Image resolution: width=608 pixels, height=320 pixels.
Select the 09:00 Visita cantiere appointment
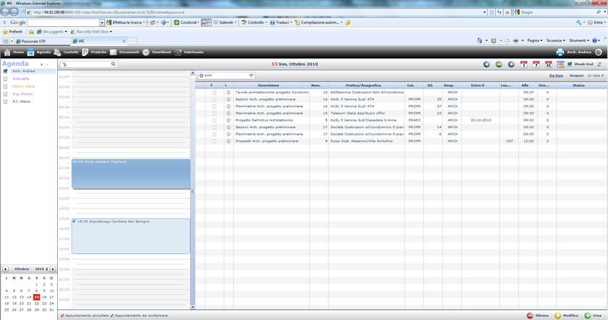130,174
